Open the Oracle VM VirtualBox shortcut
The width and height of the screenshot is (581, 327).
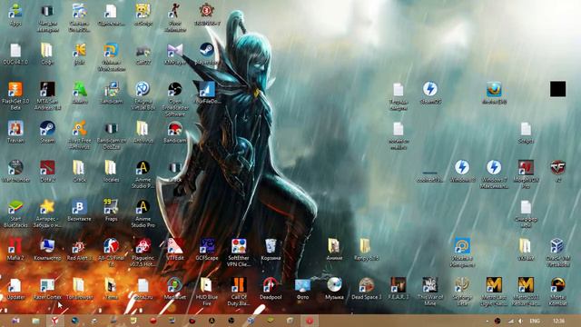(558, 246)
